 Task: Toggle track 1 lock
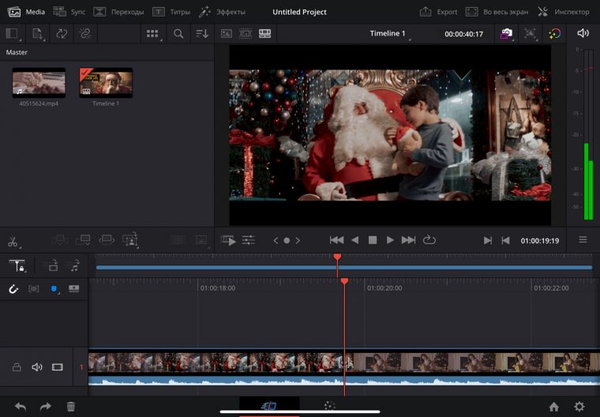[17, 367]
